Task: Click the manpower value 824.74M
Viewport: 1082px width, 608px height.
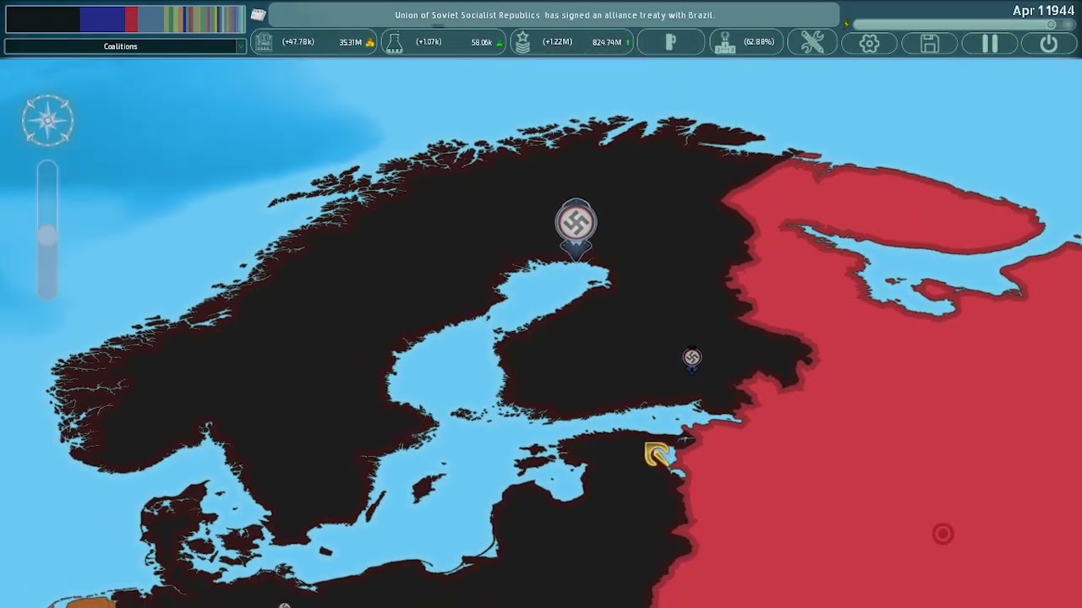Action: (607, 42)
